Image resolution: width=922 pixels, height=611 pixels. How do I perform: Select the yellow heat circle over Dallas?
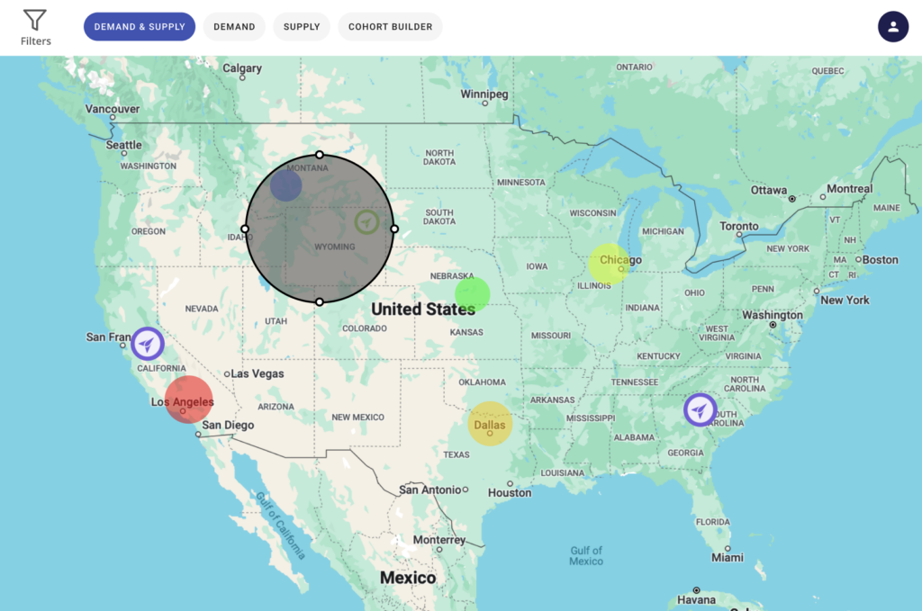[x=490, y=424]
